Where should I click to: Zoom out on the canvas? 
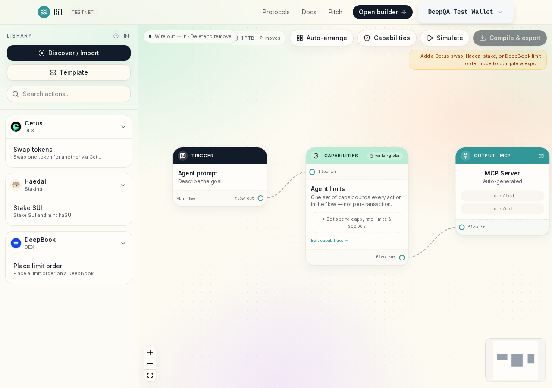(x=150, y=364)
